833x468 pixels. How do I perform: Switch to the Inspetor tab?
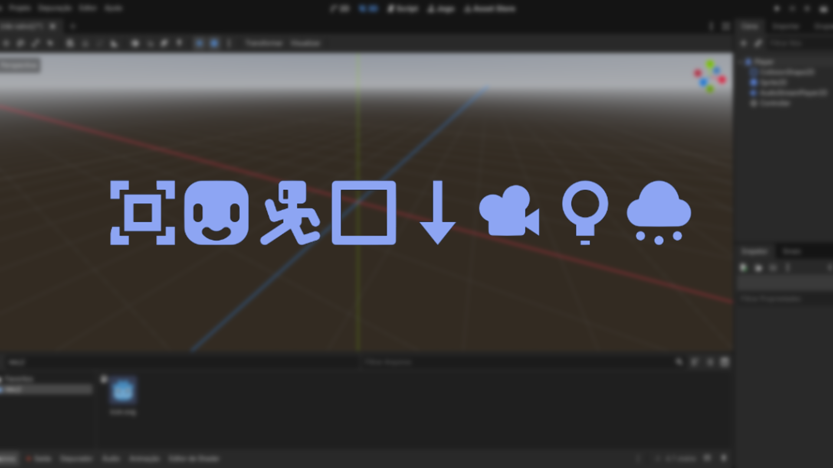[x=754, y=251]
